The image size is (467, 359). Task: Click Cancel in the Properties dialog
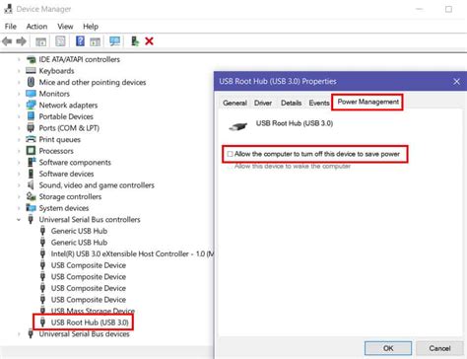coord(439,348)
